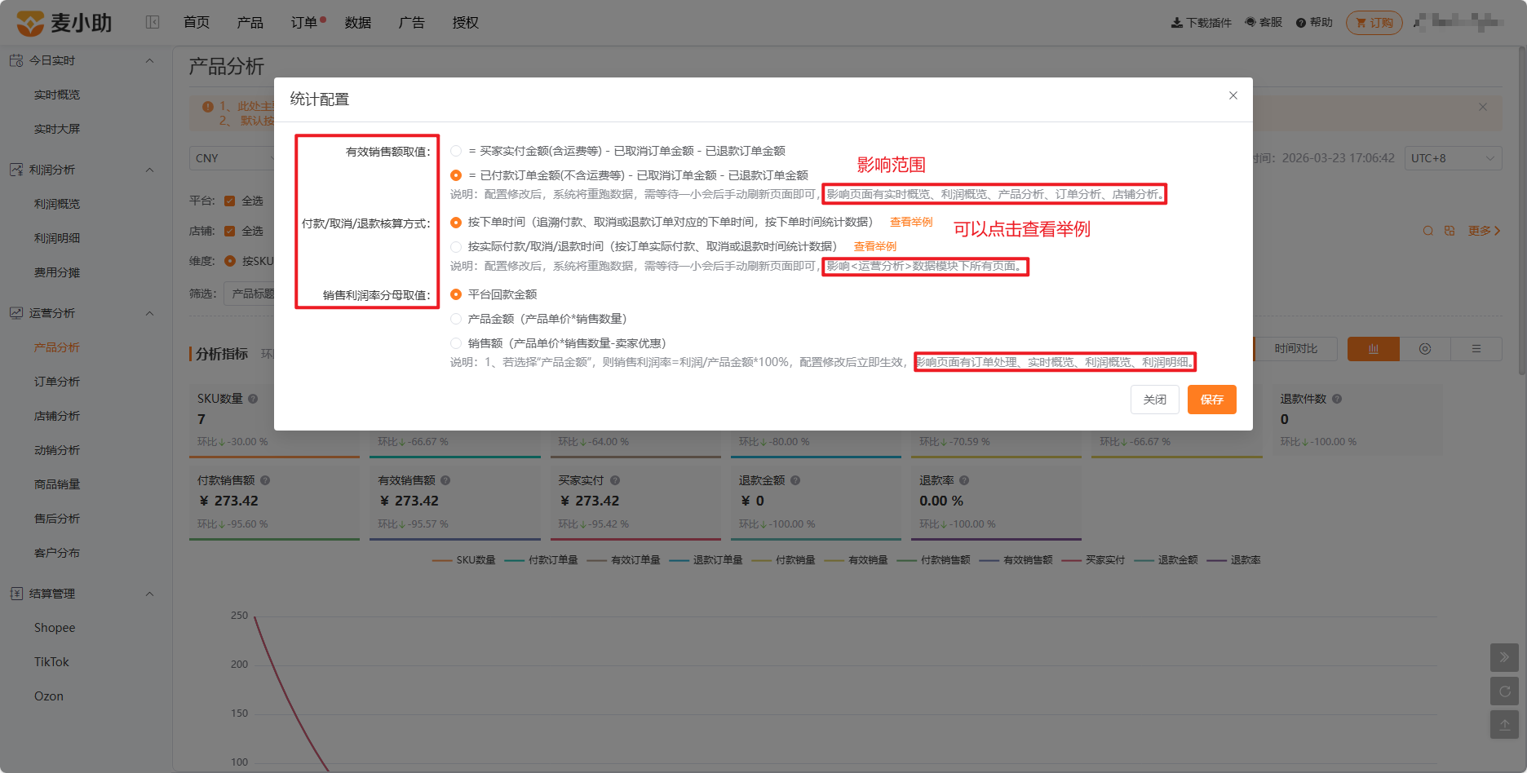The image size is (1527, 773).
Task: Select 按下单时间 radio option
Action: click(456, 222)
